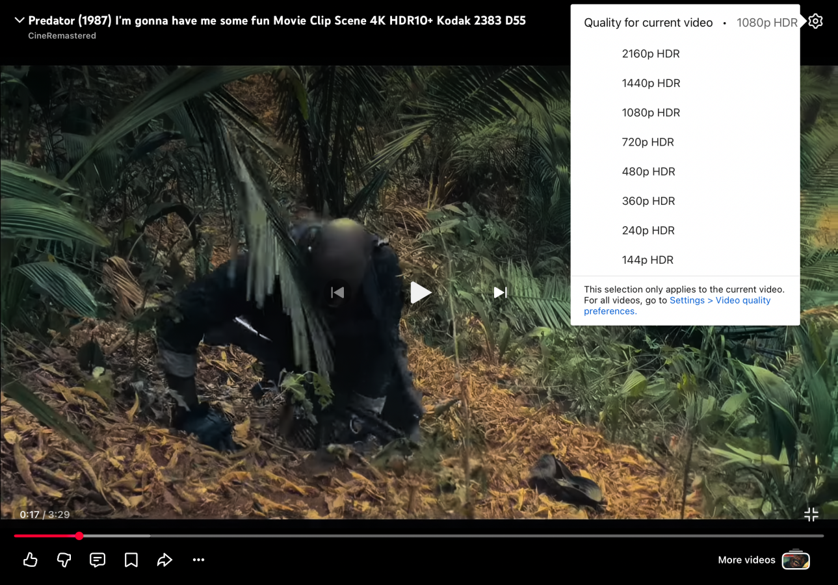
Task: Click the dislike thumbs-down icon
Action: pyautogui.click(x=64, y=560)
